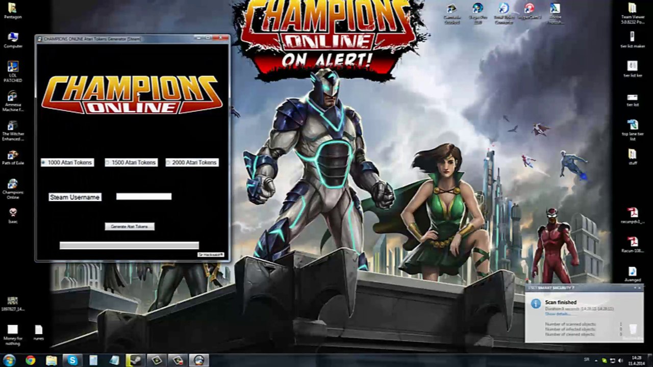
Task: Click the Generate Atari Tokens button
Action: pos(130,226)
